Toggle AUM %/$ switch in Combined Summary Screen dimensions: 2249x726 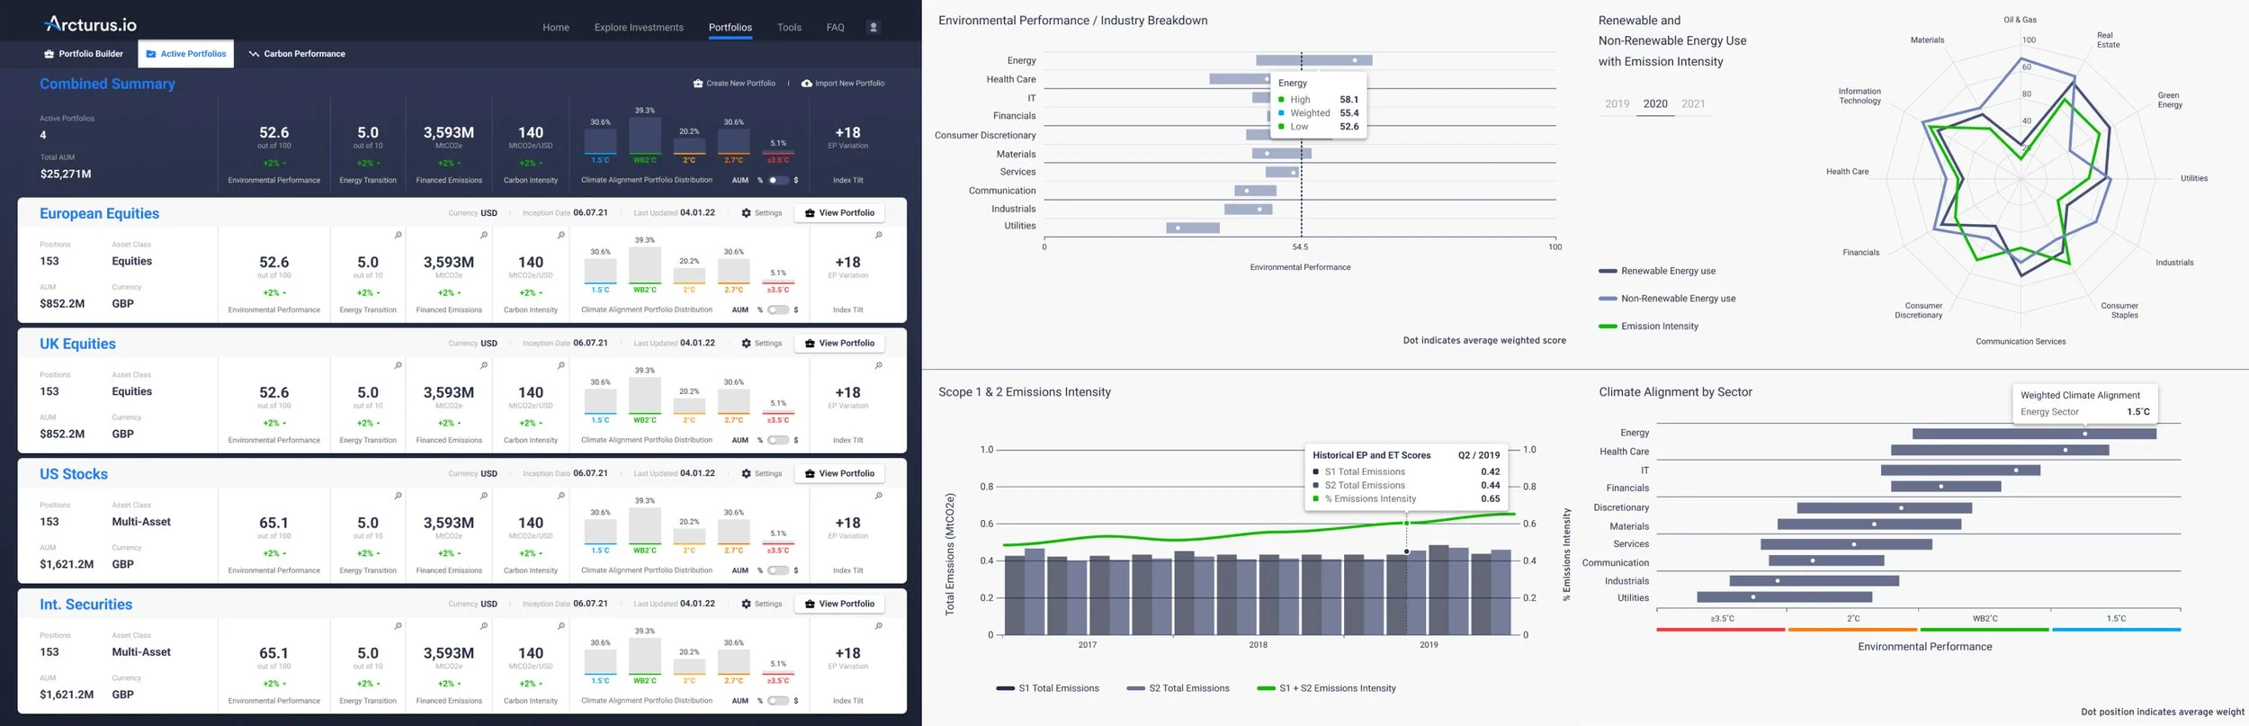[778, 180]
